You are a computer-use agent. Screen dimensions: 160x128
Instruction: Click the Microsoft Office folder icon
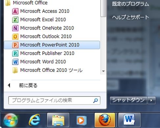(x=8, y=3)
